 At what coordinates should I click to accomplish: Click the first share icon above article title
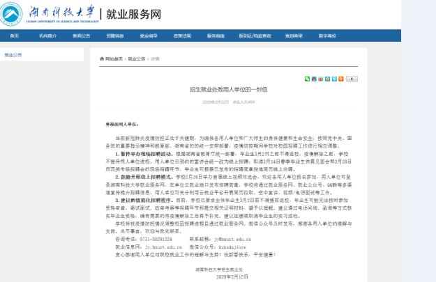[x=308, y=79]
